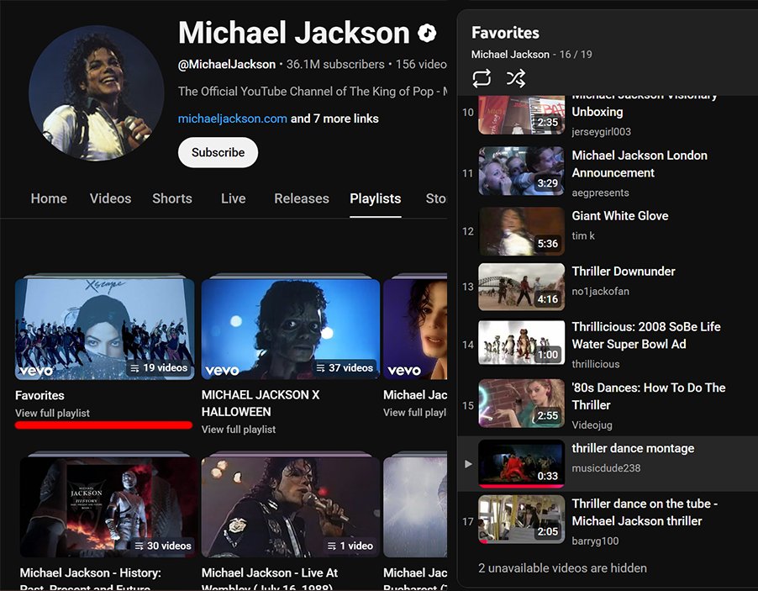Click the 'Thriller Downunder' title

point(624,272)
